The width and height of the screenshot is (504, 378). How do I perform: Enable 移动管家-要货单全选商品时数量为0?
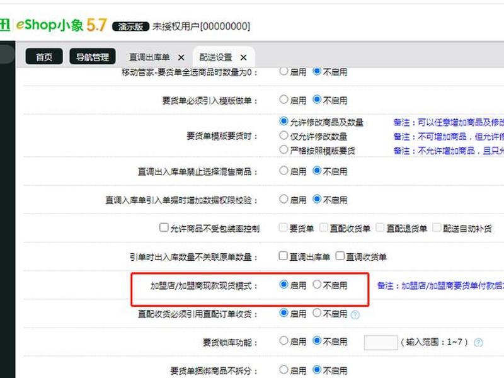(x=283, y=71)
